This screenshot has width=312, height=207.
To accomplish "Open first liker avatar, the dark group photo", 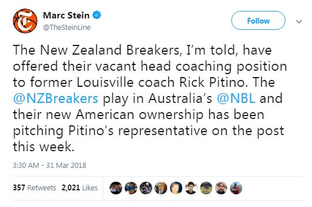I will [x=116, y=188].
